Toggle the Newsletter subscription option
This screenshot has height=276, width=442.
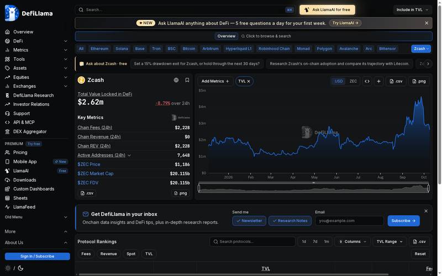[249, 221]
